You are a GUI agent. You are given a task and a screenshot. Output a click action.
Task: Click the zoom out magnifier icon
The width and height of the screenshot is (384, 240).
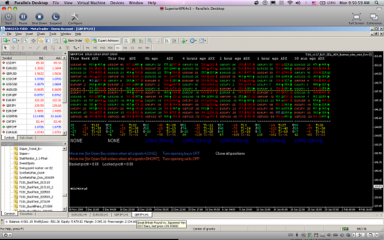point(157,41)
